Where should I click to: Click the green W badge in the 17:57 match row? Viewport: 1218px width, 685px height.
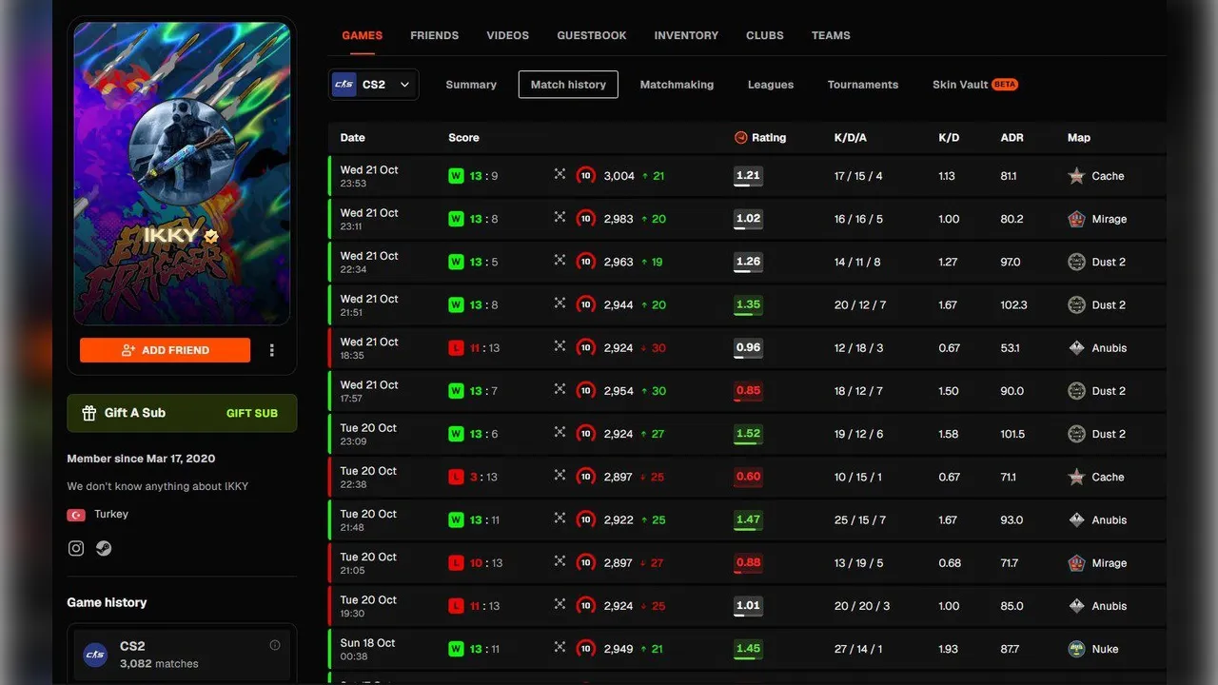456,391
